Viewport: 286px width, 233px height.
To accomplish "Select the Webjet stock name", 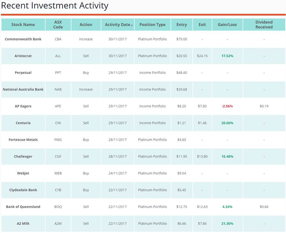I will (23, 173).
